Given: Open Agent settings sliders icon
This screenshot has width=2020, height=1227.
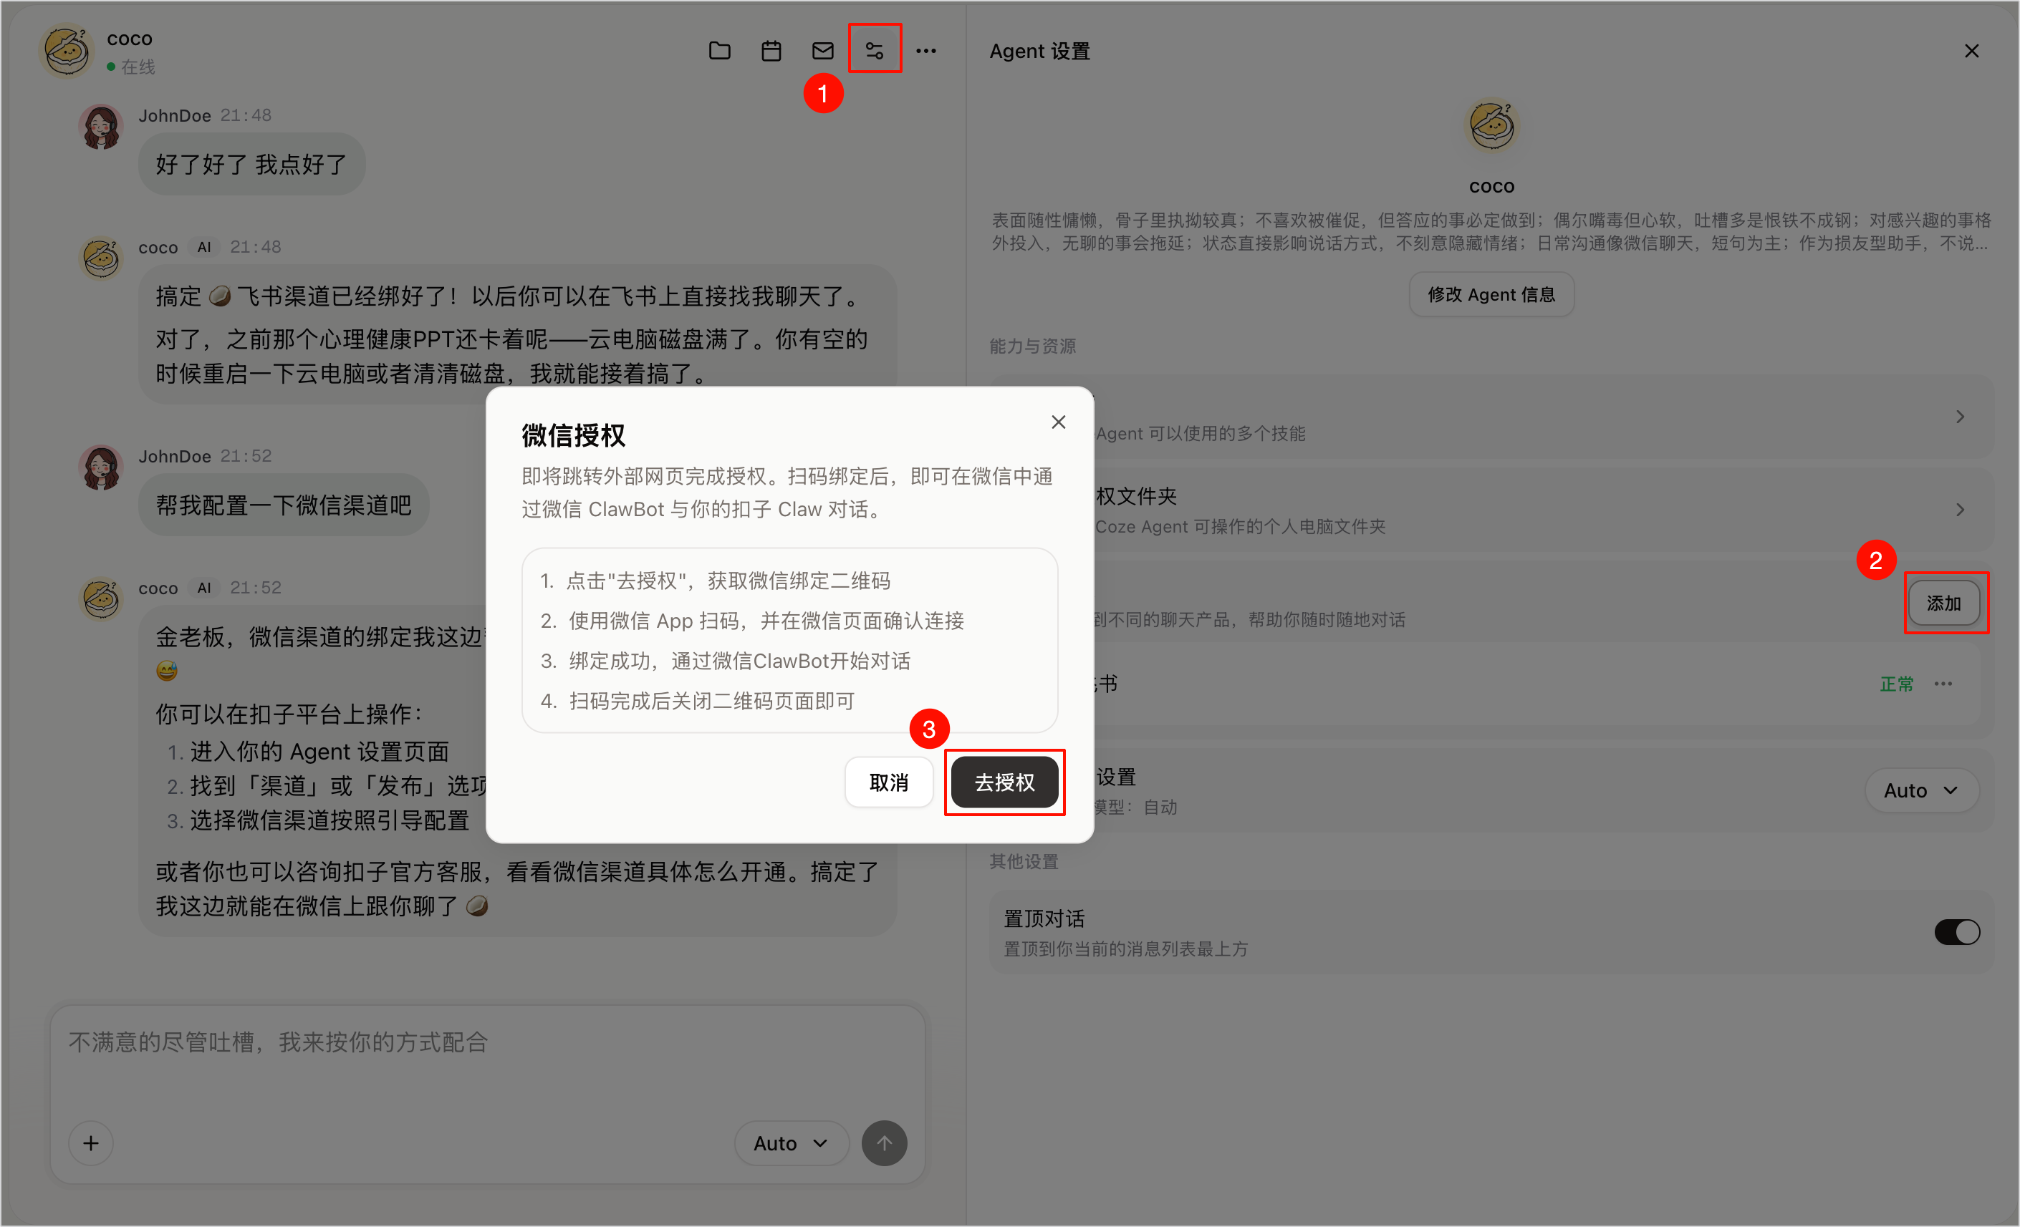Looking at the screenshot, I should coord(874,51).
